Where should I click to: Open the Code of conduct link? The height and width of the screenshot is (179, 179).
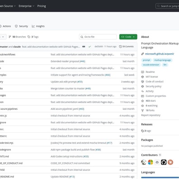155,81
